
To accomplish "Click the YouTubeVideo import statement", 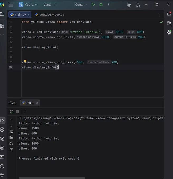I will pyautogui.click(x=57, y=22).
